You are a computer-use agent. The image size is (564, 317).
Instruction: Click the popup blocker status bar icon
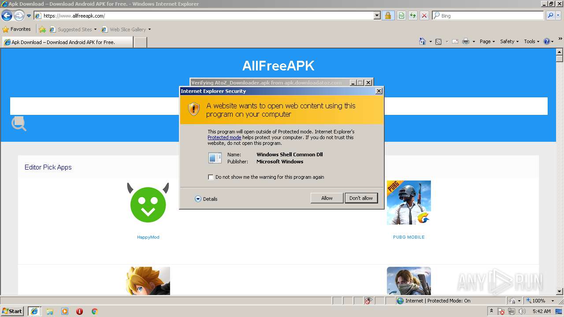click(x=368, y=301)
